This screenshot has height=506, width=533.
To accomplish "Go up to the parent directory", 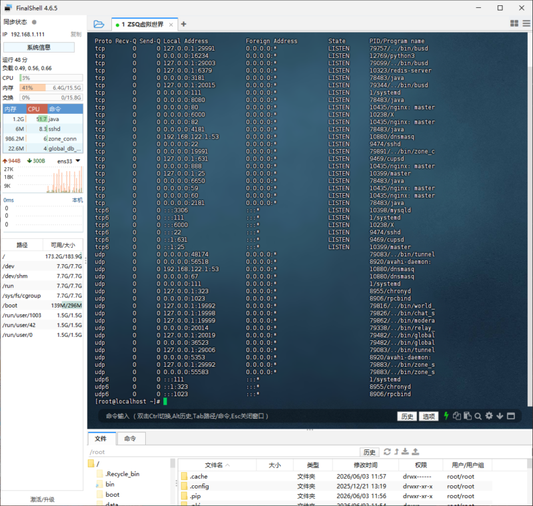I will (396, 451).
